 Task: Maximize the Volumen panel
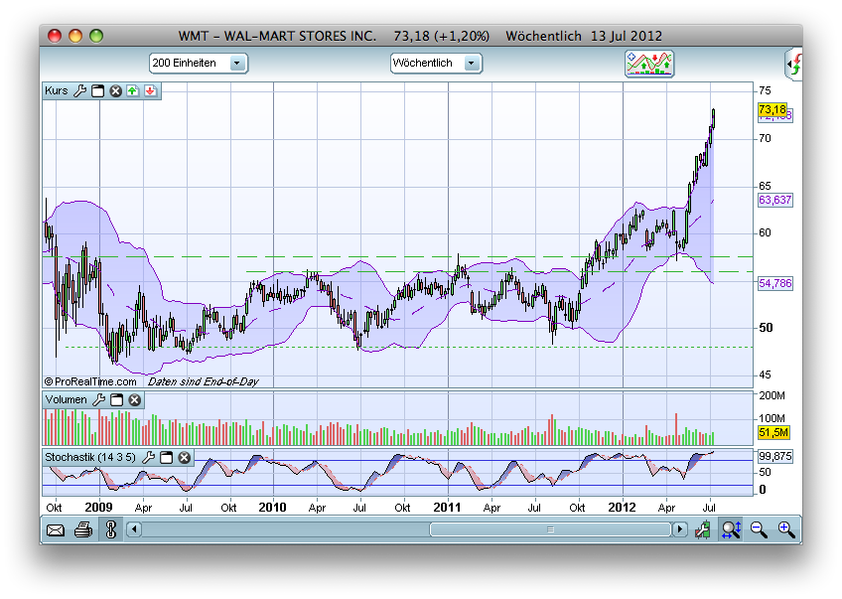click(x=116, y=399)
